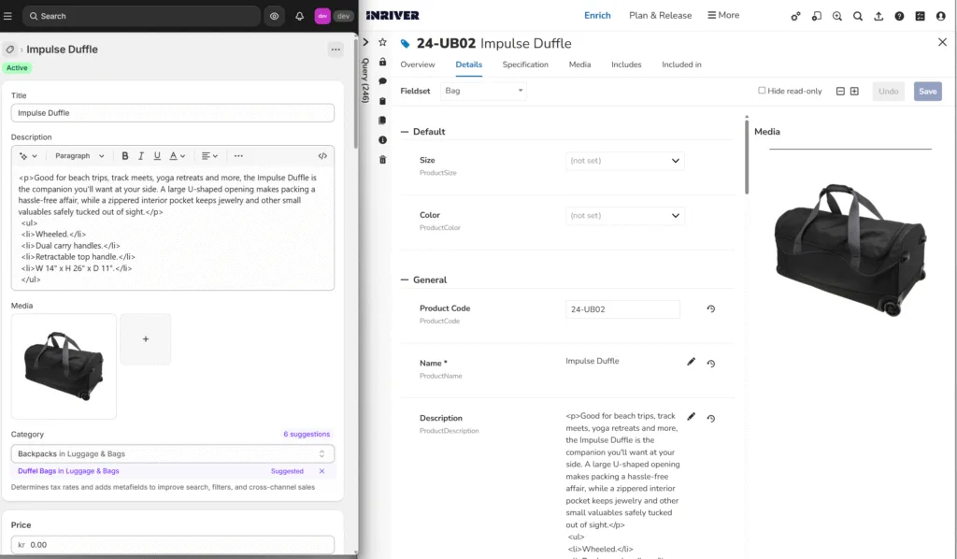Save changes with the Save button
This screenshot has width=957, height=559.
[926, 91]
